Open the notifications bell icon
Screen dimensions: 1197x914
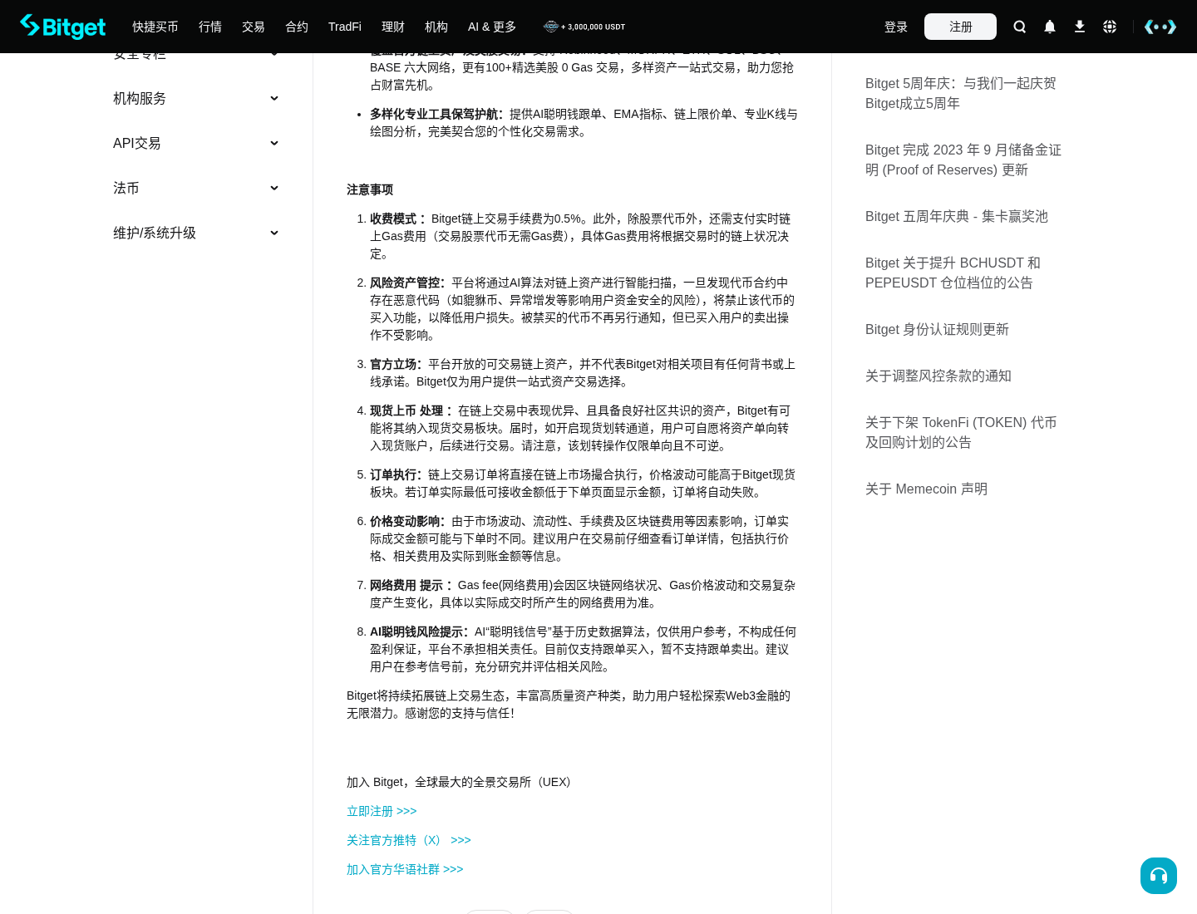(x=1050, y=27)
